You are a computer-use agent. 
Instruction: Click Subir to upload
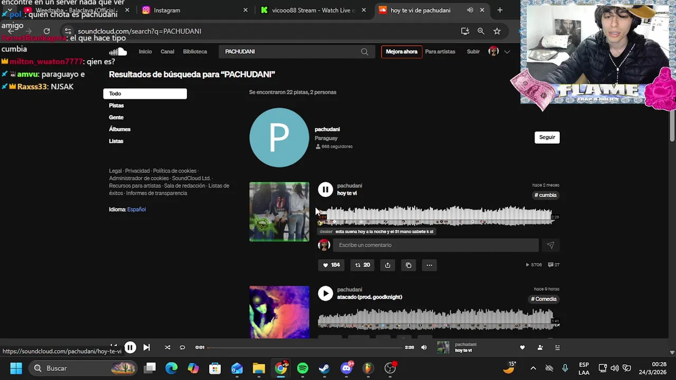click(x=473, y=51)
